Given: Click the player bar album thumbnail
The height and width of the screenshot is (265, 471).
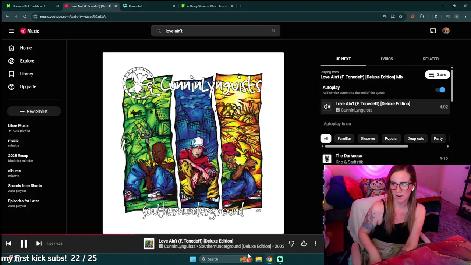Looking at the screenshot, I should tap(149, 244).
